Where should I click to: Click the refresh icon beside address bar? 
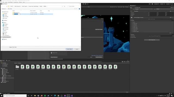(65, 6)
